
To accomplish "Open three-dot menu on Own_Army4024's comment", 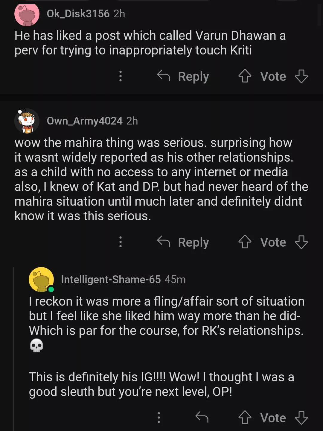I will 121,242.
